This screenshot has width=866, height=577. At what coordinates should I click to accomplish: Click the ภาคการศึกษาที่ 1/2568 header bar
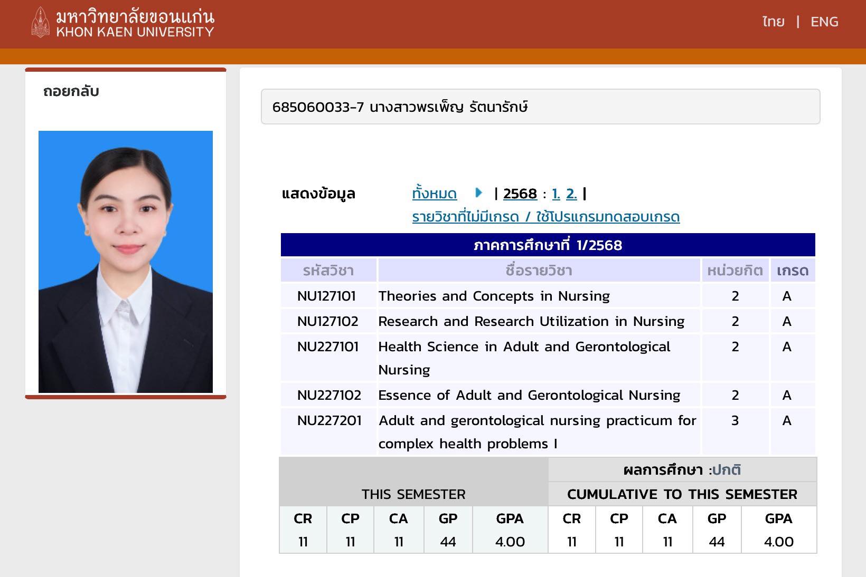(548, 245)
